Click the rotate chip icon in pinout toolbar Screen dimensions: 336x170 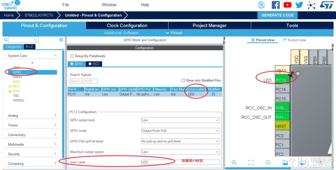click(x=285, y=163)
